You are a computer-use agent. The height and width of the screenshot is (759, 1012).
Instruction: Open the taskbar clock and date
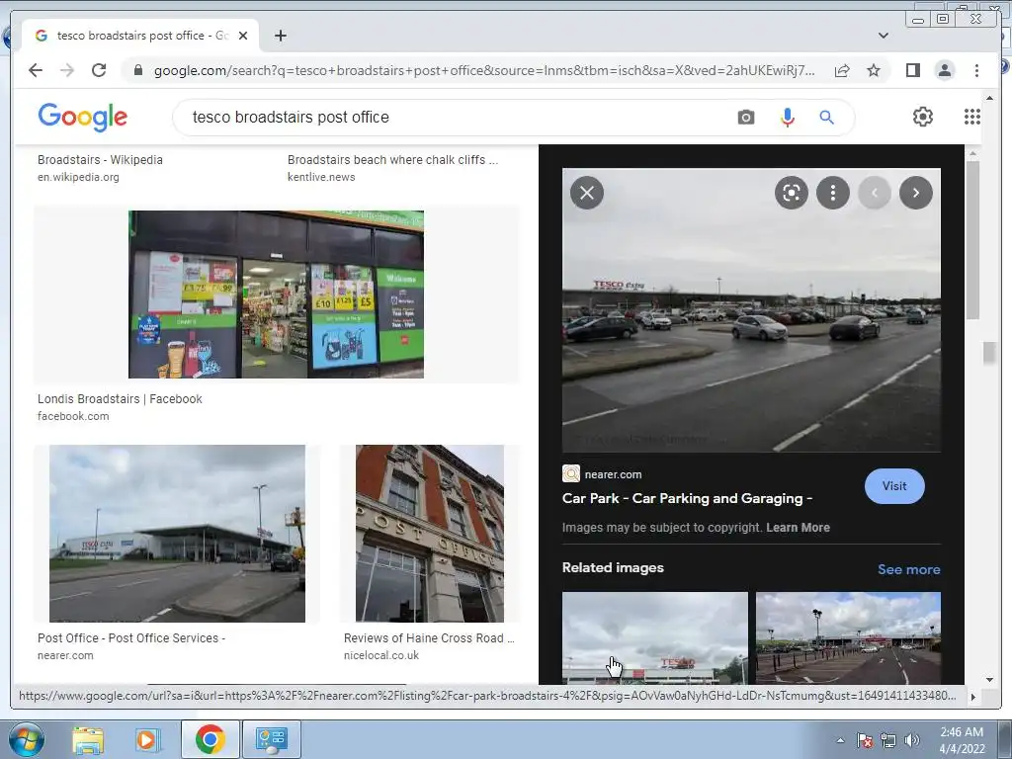[x=962, y=740]
